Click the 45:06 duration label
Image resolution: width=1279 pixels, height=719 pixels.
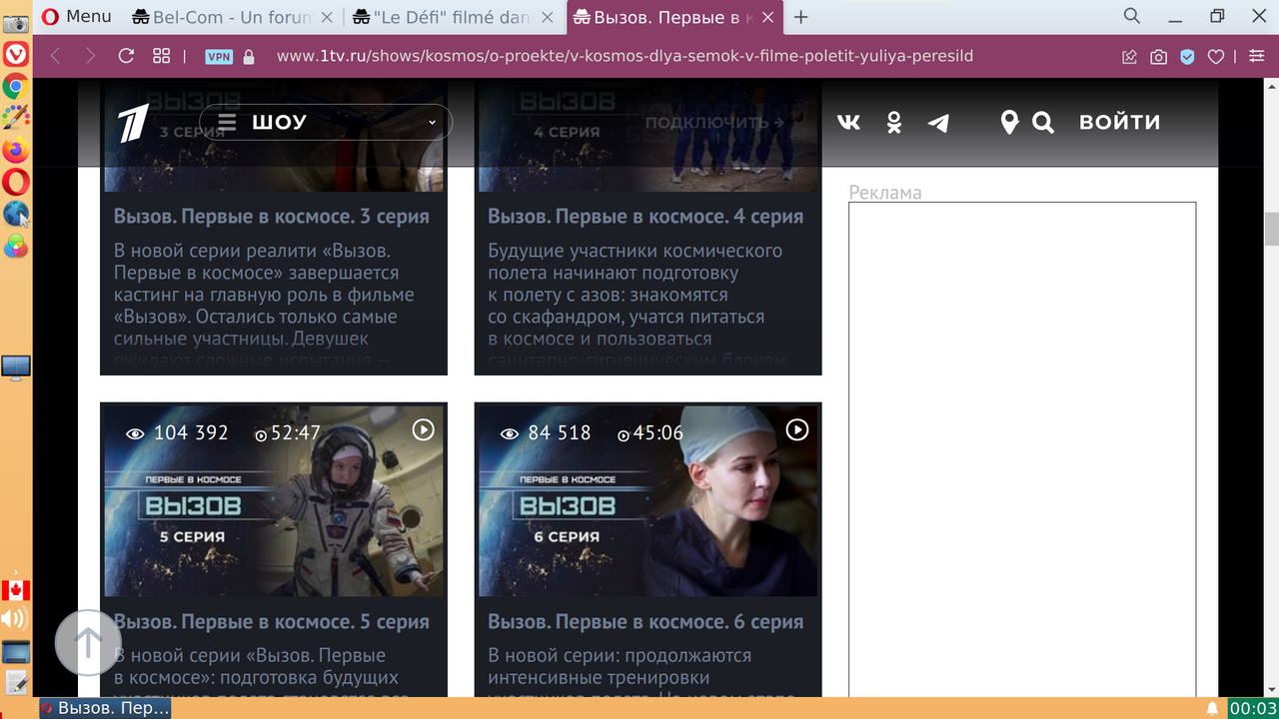(650, 433)
